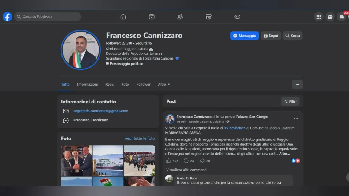Click the Seguiti: 15 count text
The width and height of the screenshot is (349, 196).
point(144,43)
